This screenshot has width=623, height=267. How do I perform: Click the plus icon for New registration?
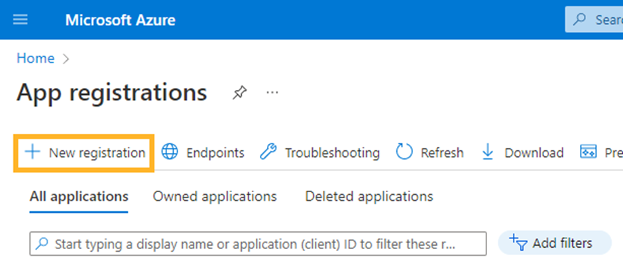click(32, 152)
